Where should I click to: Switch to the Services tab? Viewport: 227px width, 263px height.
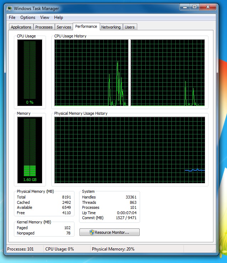coord(64,27)
